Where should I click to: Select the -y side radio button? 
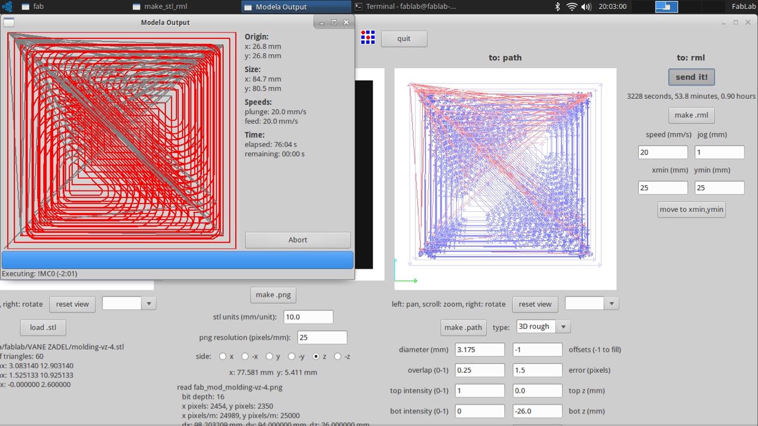(291, 356)
